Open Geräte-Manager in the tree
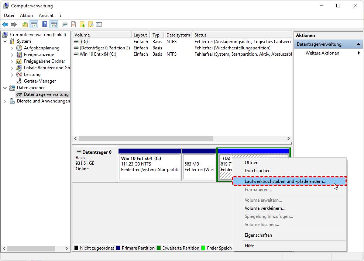364x261 pixels. point(40,81)
